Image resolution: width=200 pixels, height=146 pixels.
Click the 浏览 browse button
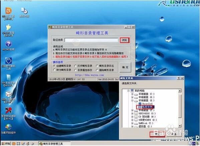tap(125, 40)
